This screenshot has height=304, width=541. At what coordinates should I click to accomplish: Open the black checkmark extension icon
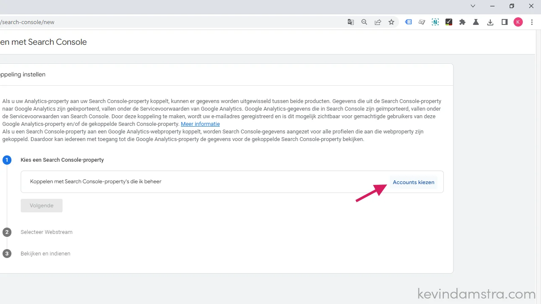(x=449, y=22)
